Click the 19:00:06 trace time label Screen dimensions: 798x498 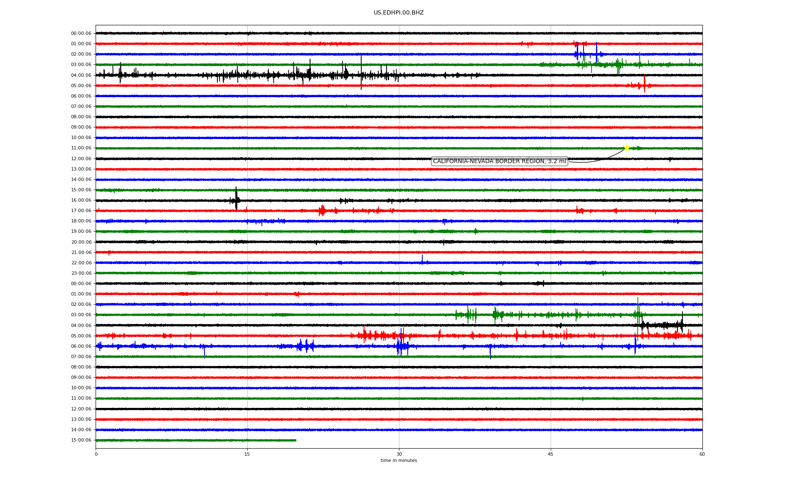point(81,232)
